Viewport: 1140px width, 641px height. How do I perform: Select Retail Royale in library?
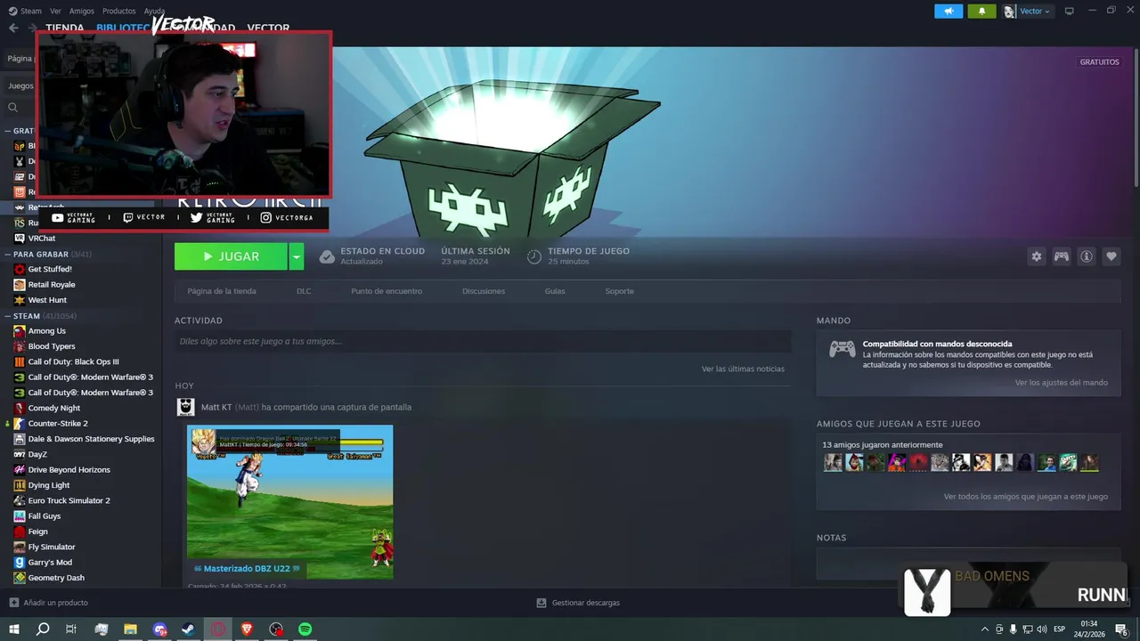(52, 285)
